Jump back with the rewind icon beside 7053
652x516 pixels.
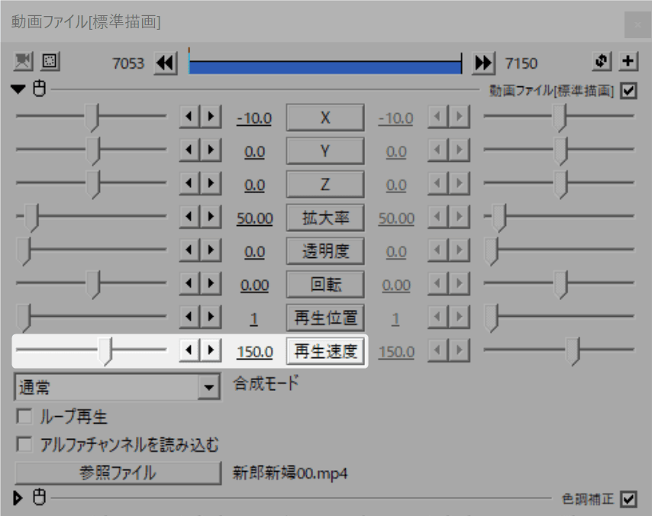point(166,63)
